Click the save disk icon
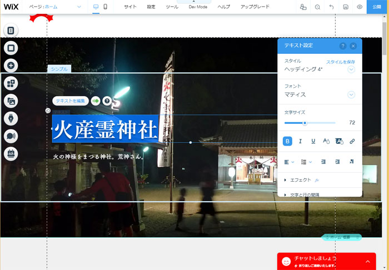This screenshot has width=389, height=270. point(346,7)
